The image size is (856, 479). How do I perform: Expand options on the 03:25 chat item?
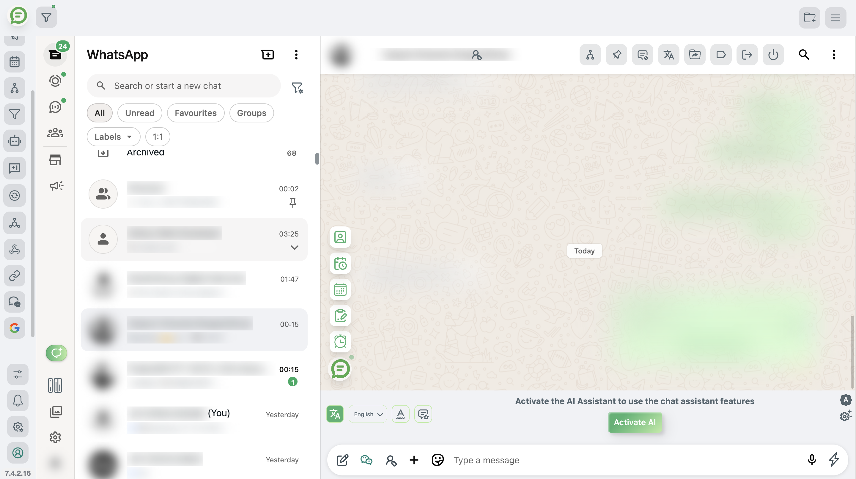point(294,247)
